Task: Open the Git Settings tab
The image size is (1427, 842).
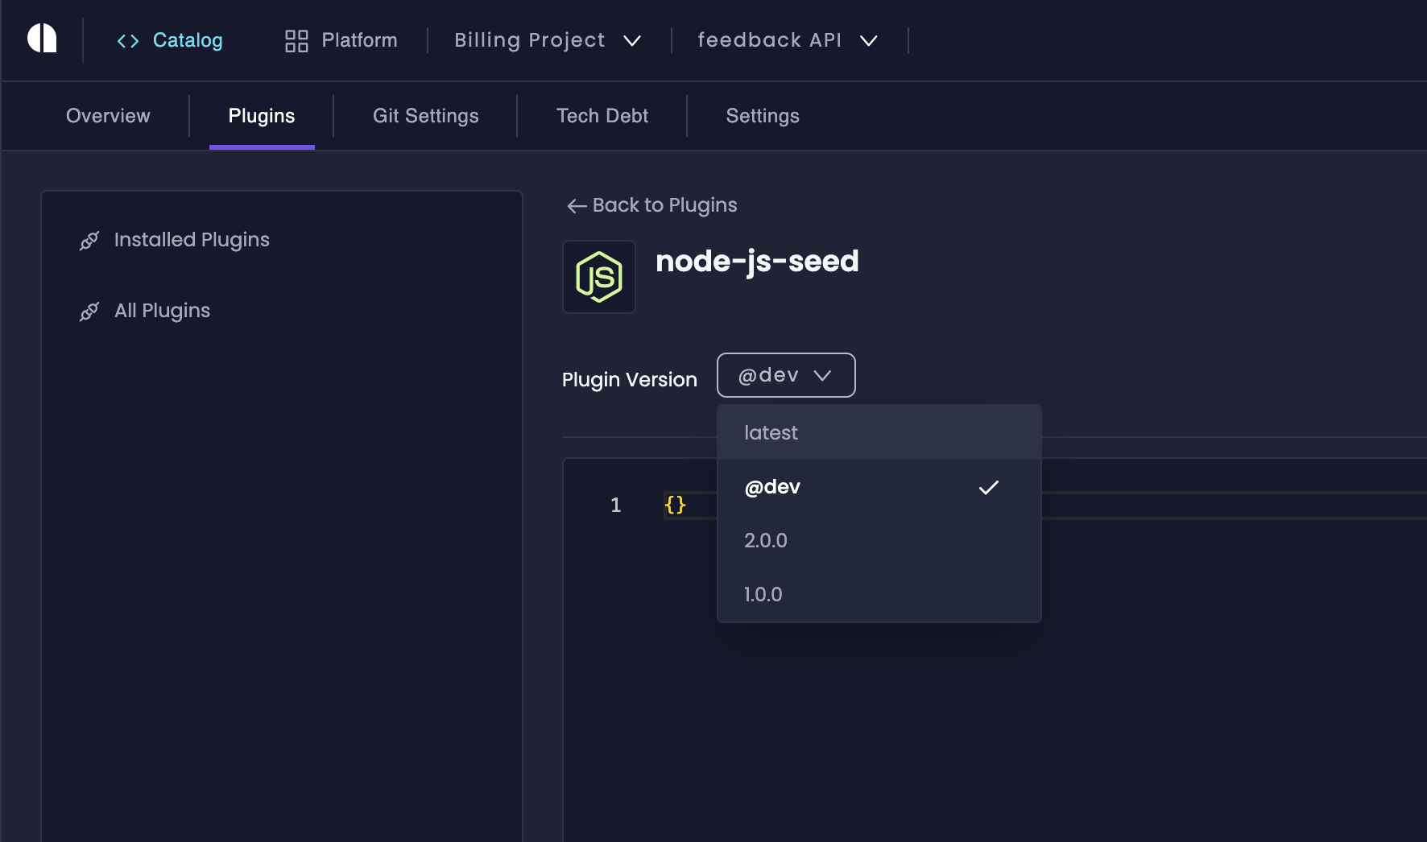Action: tap(424, 116)
